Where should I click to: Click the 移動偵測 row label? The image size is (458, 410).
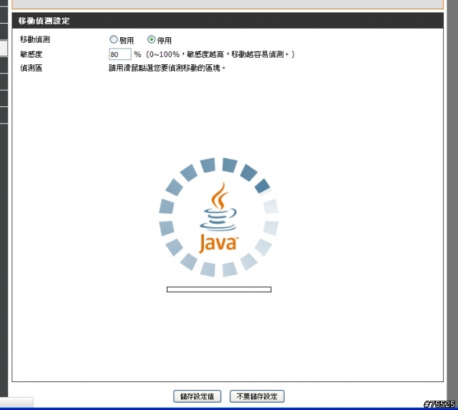35,39
